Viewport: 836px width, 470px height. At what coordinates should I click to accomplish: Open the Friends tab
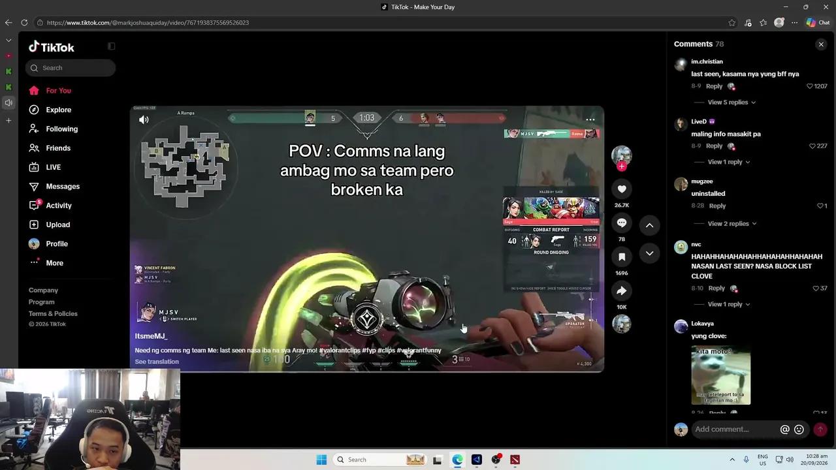(58, 148)
